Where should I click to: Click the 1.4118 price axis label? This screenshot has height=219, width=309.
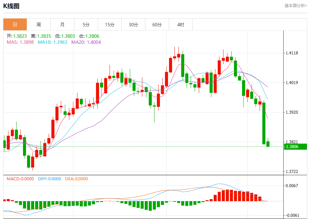point(291,53)
